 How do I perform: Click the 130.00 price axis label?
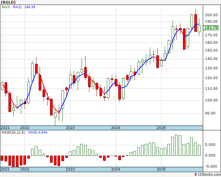tap(211, 68)
